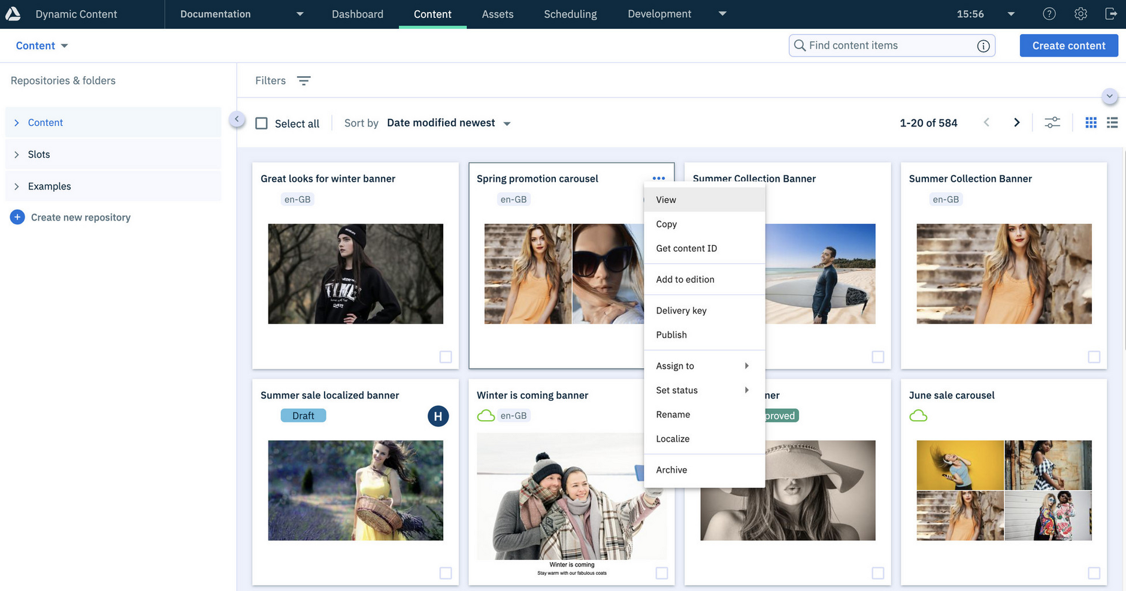Go to the previous page of results
Viewport: 1126px width, 591px height.
tap(986, 123)
